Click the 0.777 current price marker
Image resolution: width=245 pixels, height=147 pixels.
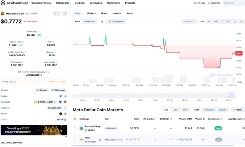[x=239, y=53]
